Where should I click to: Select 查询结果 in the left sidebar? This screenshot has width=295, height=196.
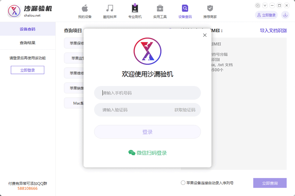[x=28, y=43]
